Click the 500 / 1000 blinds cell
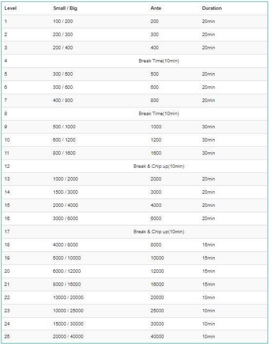The image size is (269, 344). 64,127
